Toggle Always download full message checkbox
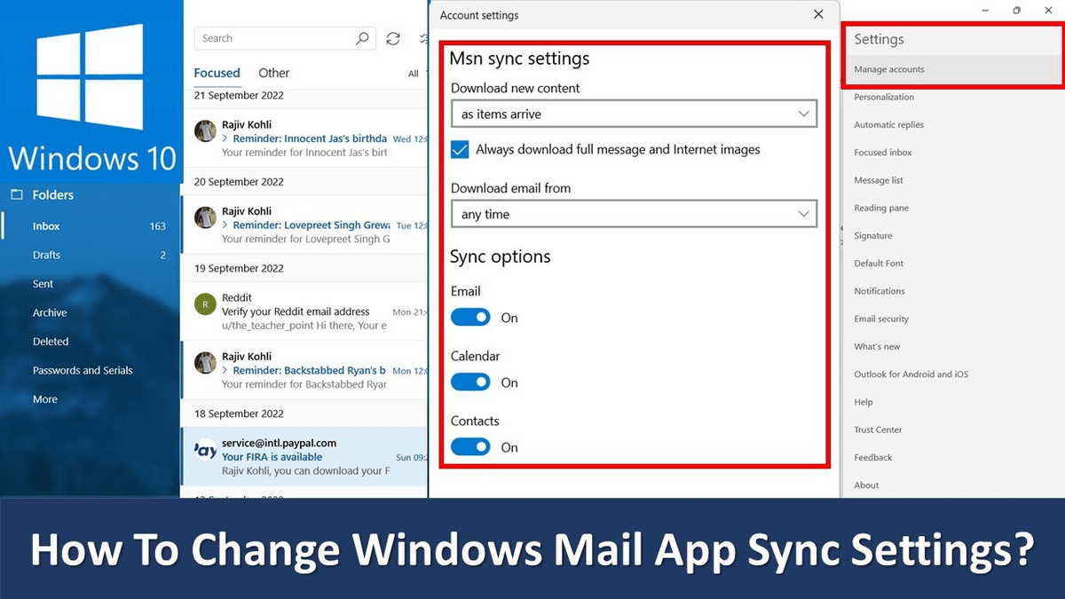1065x599 pixels. pos(460,149)
